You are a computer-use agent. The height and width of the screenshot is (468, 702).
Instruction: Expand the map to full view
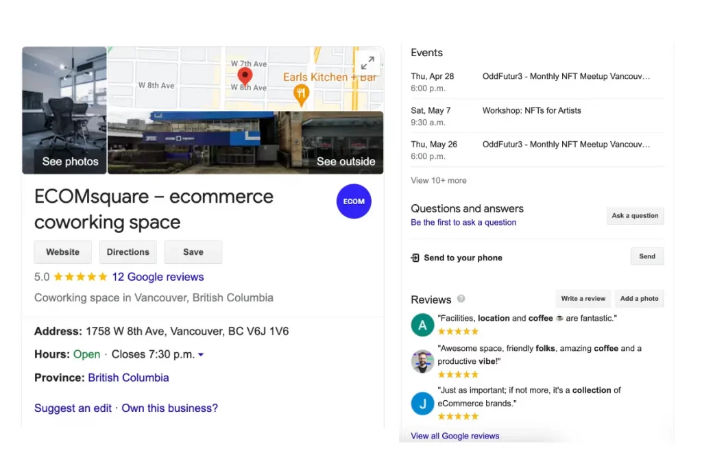point(367,62)
